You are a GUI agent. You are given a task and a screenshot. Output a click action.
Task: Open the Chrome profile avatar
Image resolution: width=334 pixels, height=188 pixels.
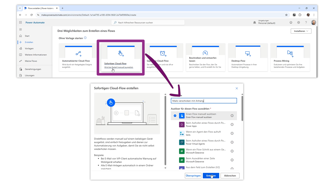(308, 15)
